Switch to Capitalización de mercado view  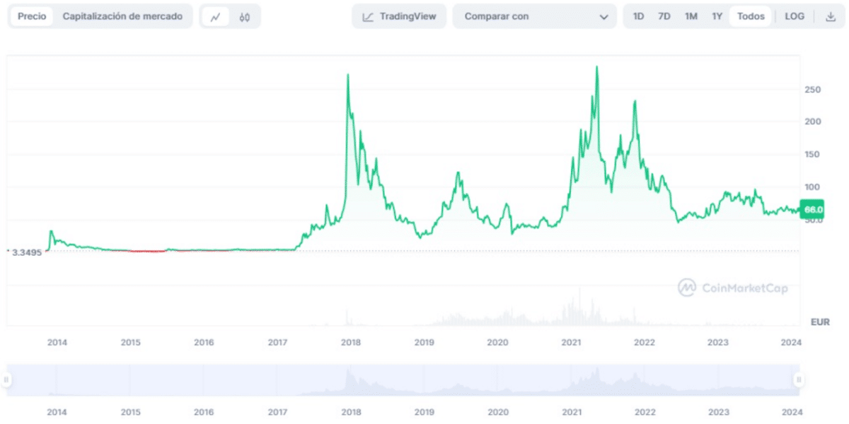point(125,16)
